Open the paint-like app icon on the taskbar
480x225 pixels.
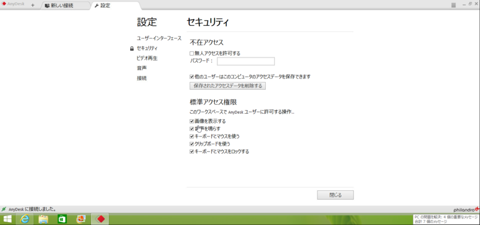pyautogui.click(x=81, y=219)
